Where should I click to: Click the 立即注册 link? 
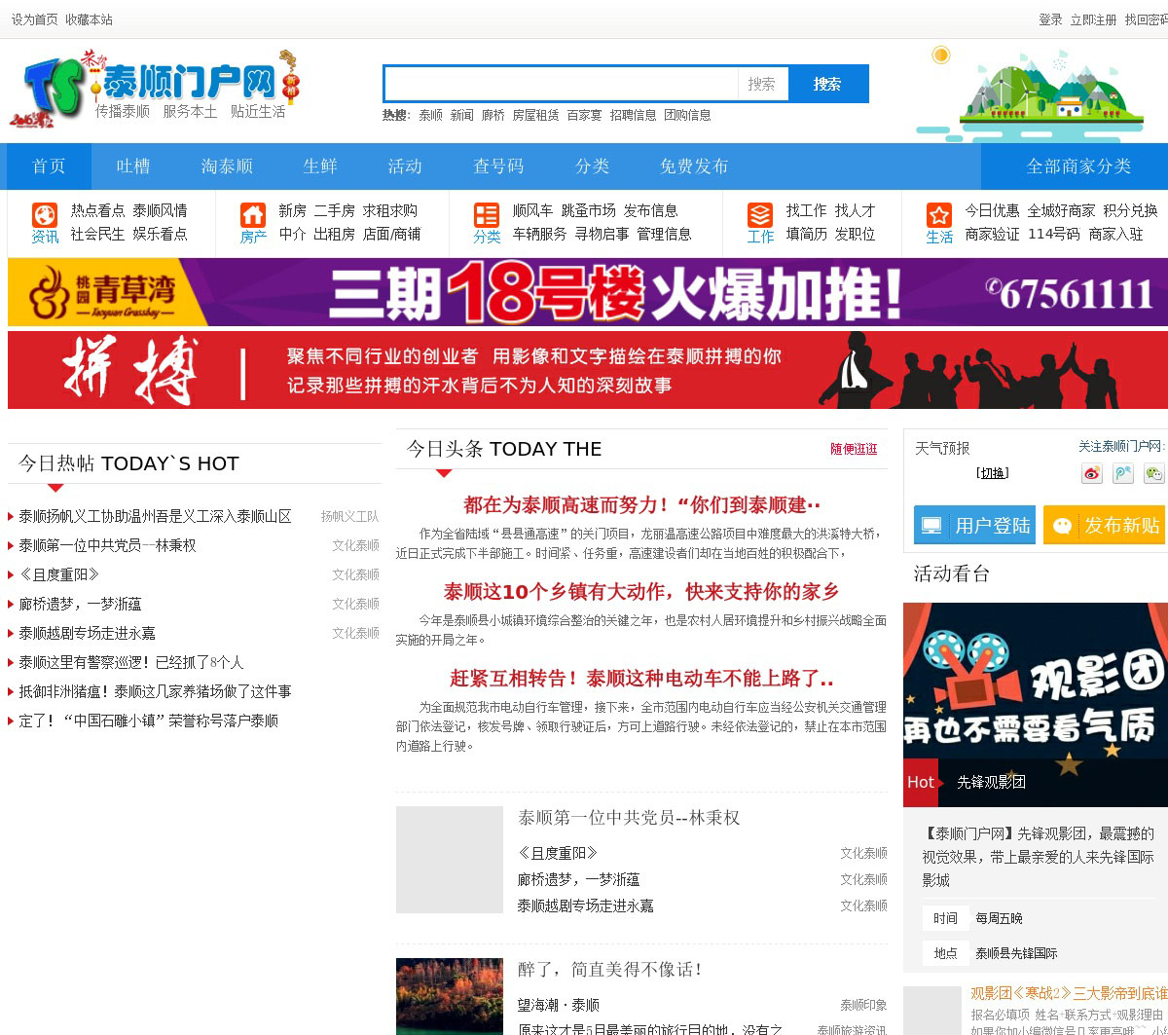coord(1093,19)
